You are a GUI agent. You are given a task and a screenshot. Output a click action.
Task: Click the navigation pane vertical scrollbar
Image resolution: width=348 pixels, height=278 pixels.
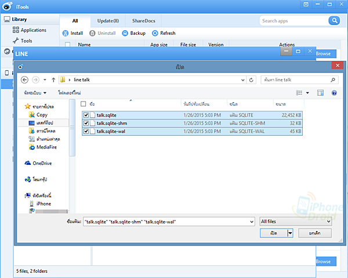point(72,128)
